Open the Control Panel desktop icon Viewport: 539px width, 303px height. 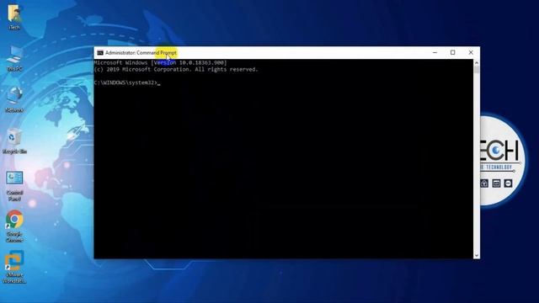14,186
